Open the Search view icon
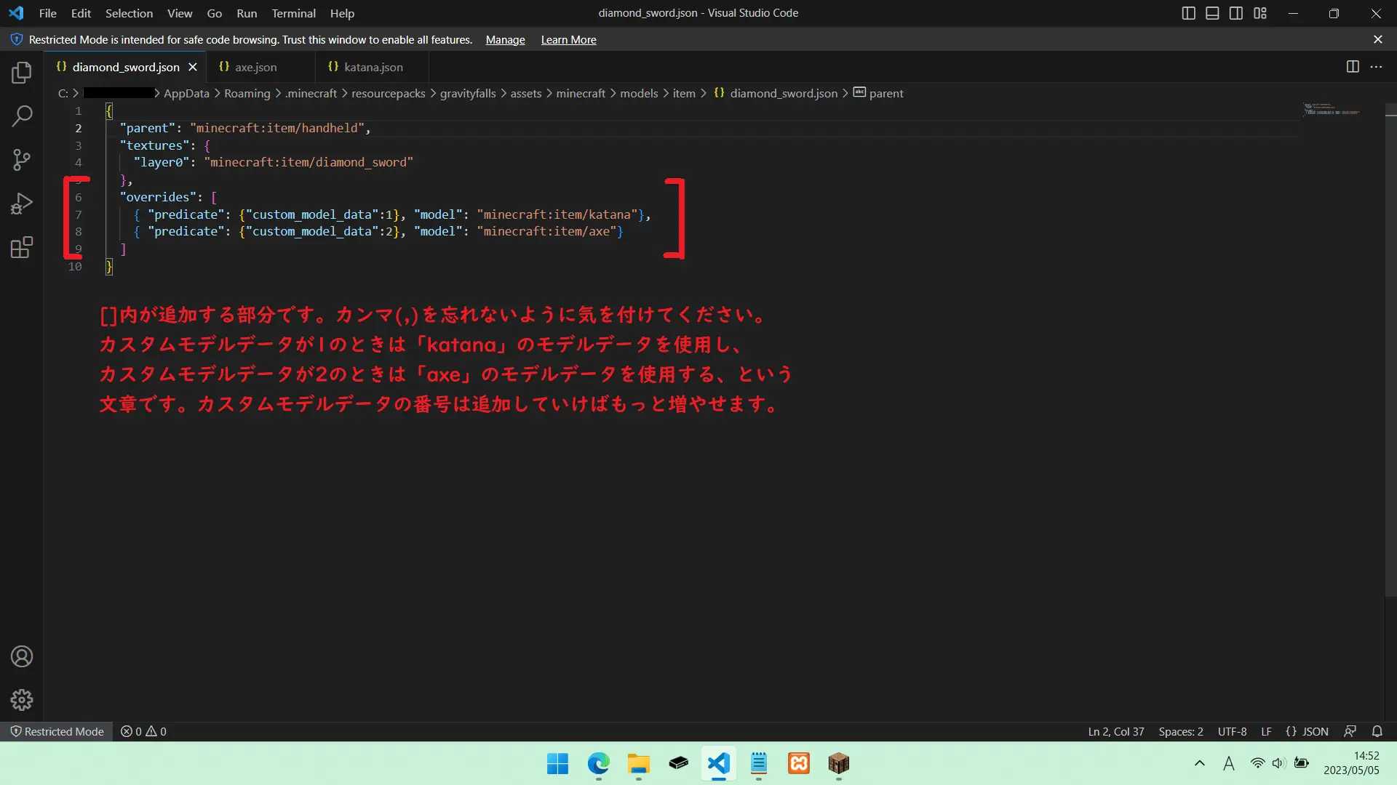 (x=22, y=116)
